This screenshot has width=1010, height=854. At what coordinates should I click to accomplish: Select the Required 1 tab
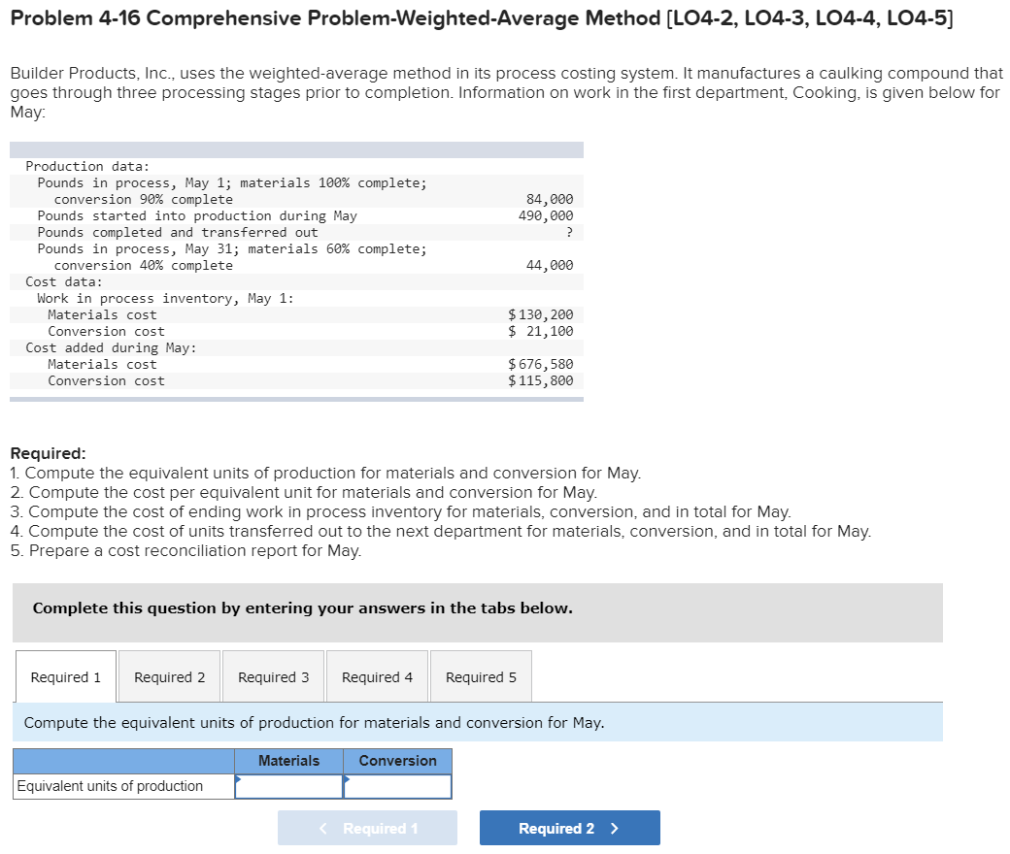point(65,675)
